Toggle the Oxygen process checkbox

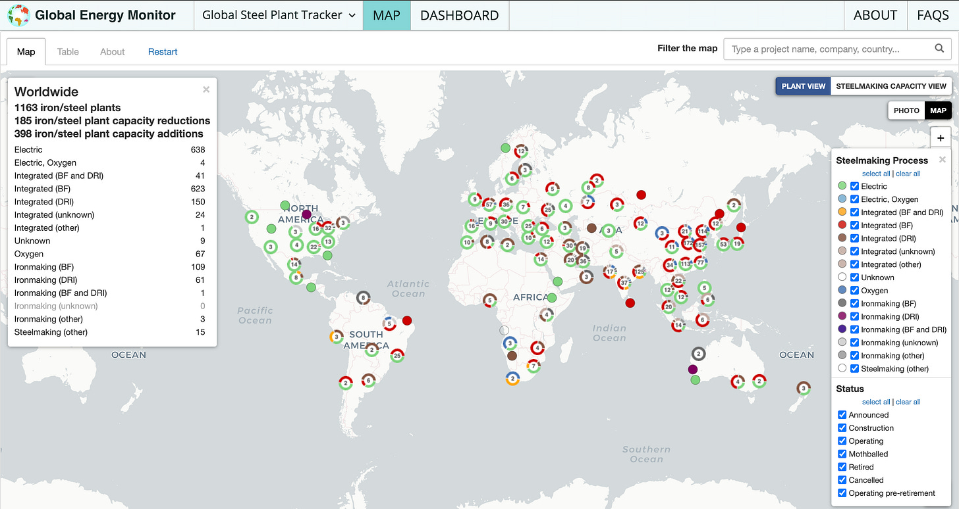click(x=854, y=290)
